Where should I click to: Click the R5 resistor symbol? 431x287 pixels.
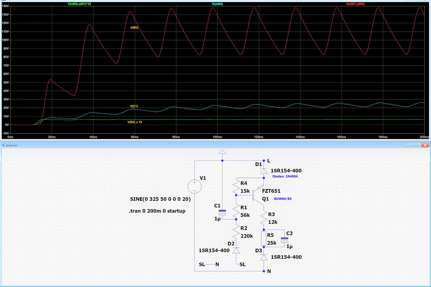(264, 238)
